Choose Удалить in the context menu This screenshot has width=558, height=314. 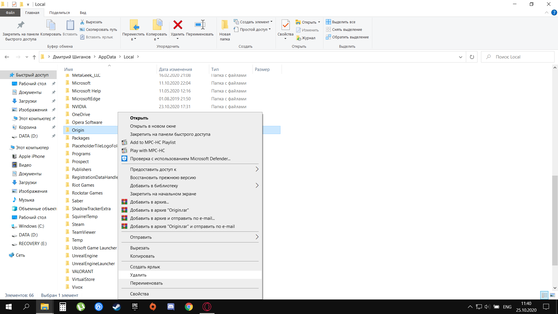click(190, 275)
